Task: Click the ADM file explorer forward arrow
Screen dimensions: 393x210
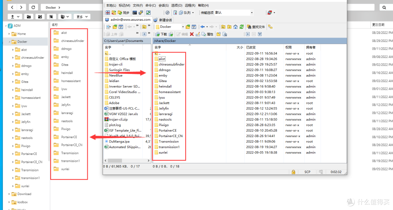Action: coord(21,7)
